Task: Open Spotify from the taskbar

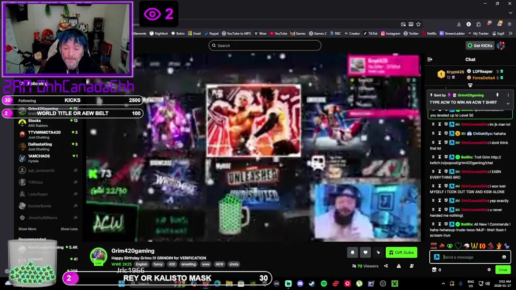Action: pyautogui.click(x=324, y=284)
